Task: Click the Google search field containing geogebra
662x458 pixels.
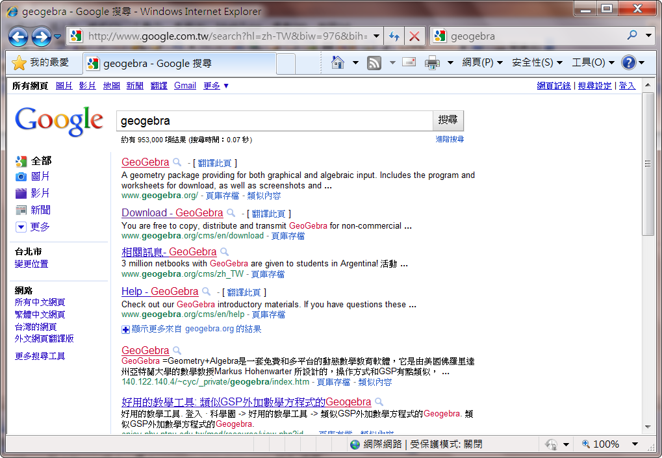Action: pos(274,121)
